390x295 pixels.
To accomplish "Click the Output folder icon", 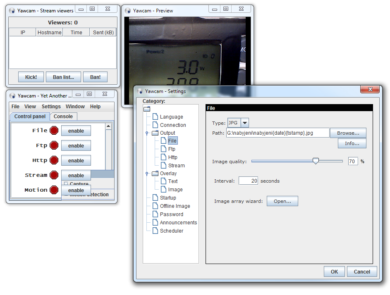I will point(155,133).
